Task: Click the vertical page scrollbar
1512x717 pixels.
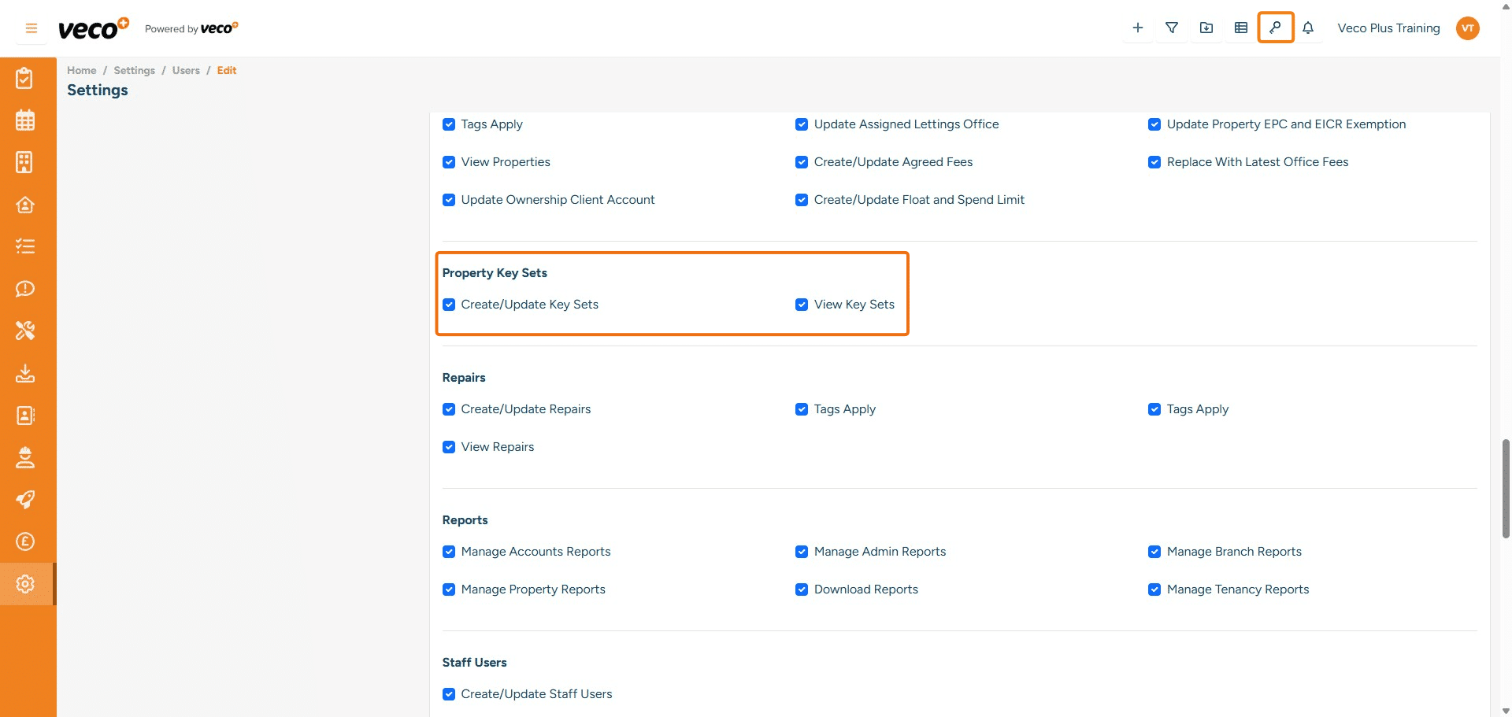Action: (1506, 488)
